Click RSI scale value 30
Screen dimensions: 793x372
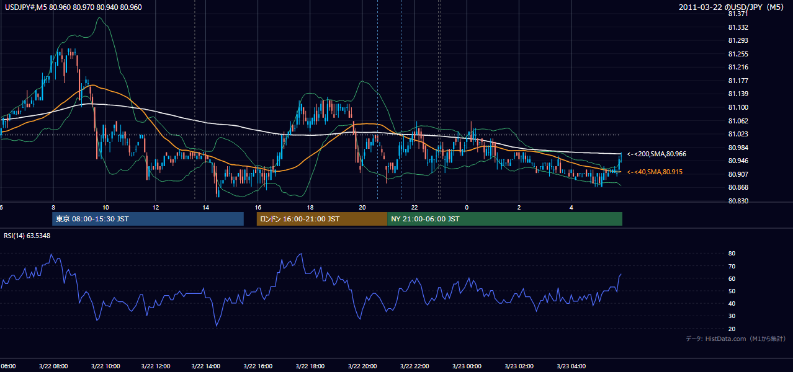732,316
